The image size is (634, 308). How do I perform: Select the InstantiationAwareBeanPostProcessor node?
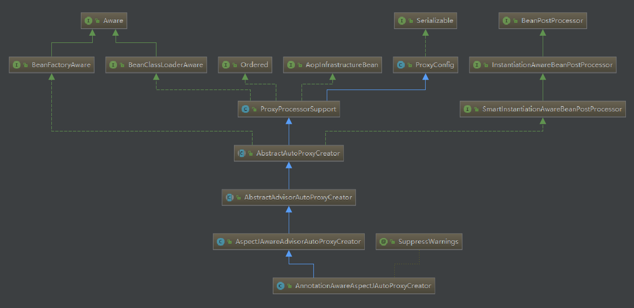(x=543, y=65)
